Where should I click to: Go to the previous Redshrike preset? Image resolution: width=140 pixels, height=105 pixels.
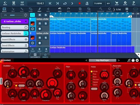pyautogui.click(x=86, y=60)
